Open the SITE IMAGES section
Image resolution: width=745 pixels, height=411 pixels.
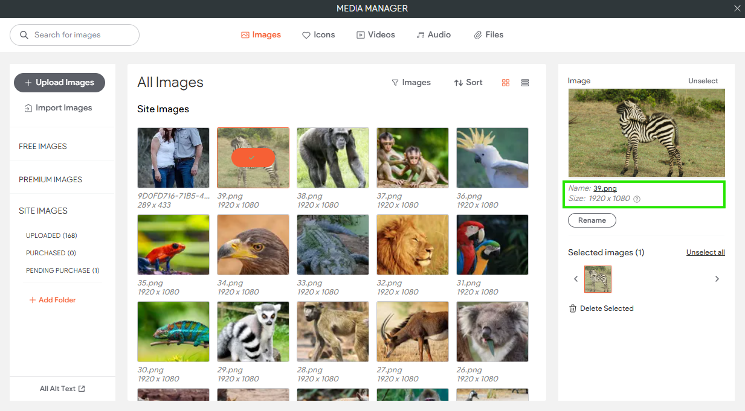pyautogui.click(x=44, y=211)
